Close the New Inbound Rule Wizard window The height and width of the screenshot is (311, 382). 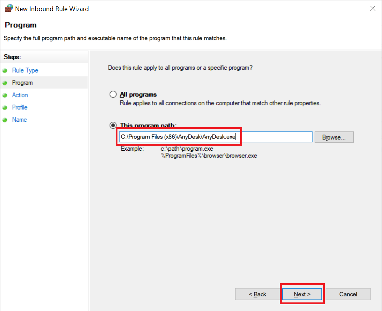coord(373,9)
